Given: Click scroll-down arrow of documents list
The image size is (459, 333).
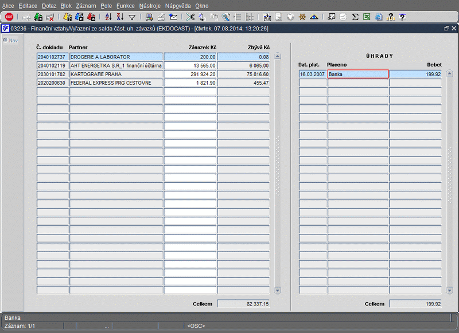Looking at the screenshot, I should (278, 290).
